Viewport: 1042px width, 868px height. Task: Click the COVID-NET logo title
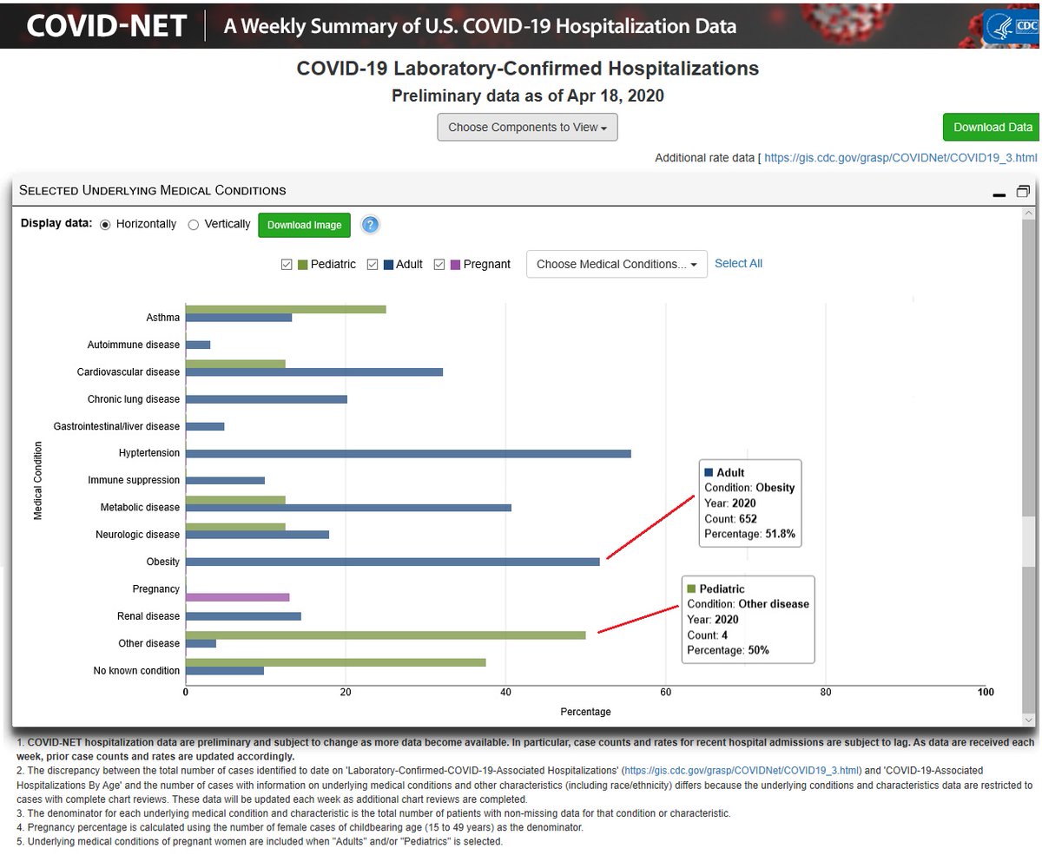pos(107,25)
